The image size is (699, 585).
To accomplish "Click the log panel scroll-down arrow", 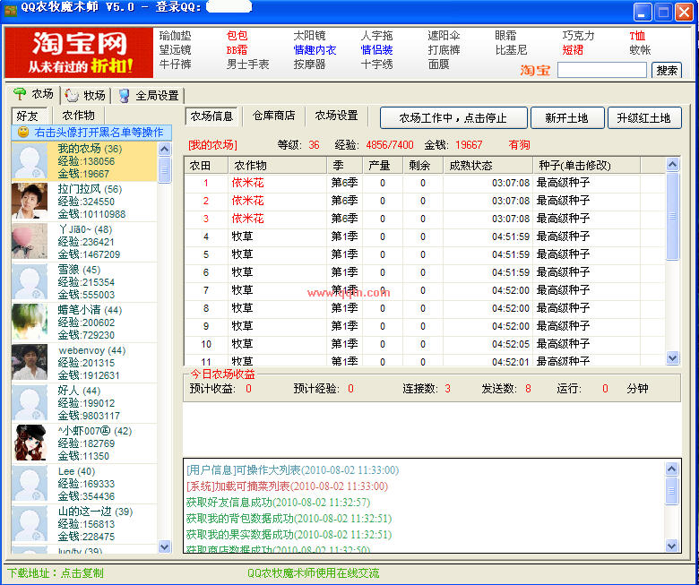I will point(671,546).
